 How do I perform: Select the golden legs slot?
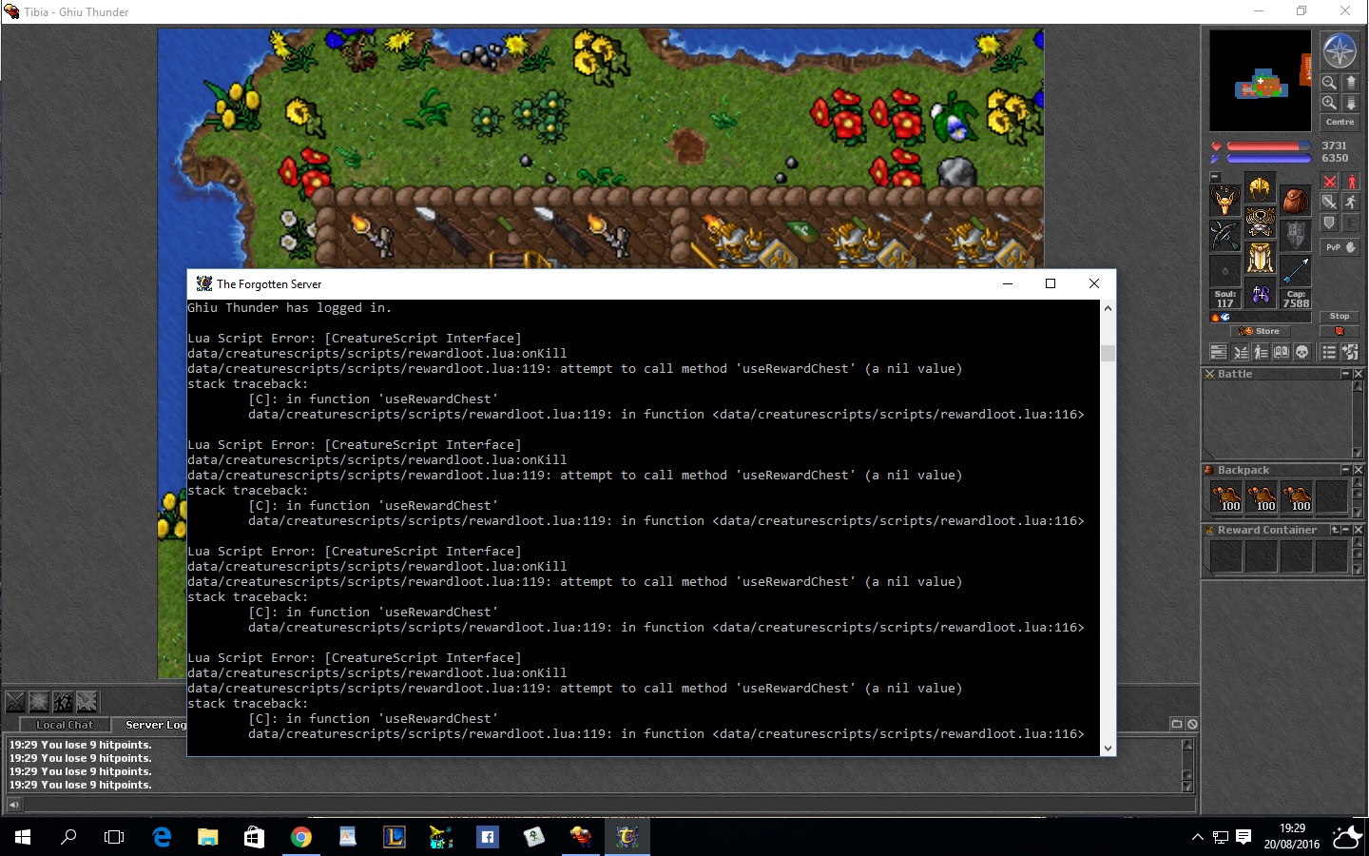coord(1261,258)
